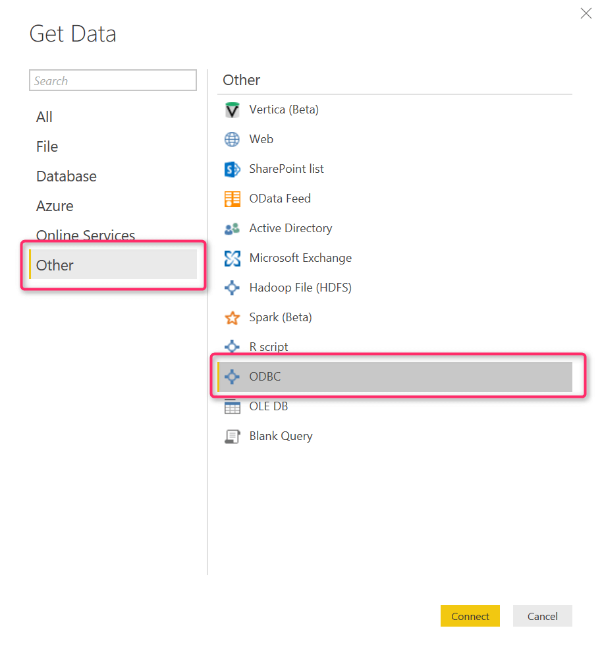
Task: Choose the OData Feed orange icon
Action: point(233,199)
